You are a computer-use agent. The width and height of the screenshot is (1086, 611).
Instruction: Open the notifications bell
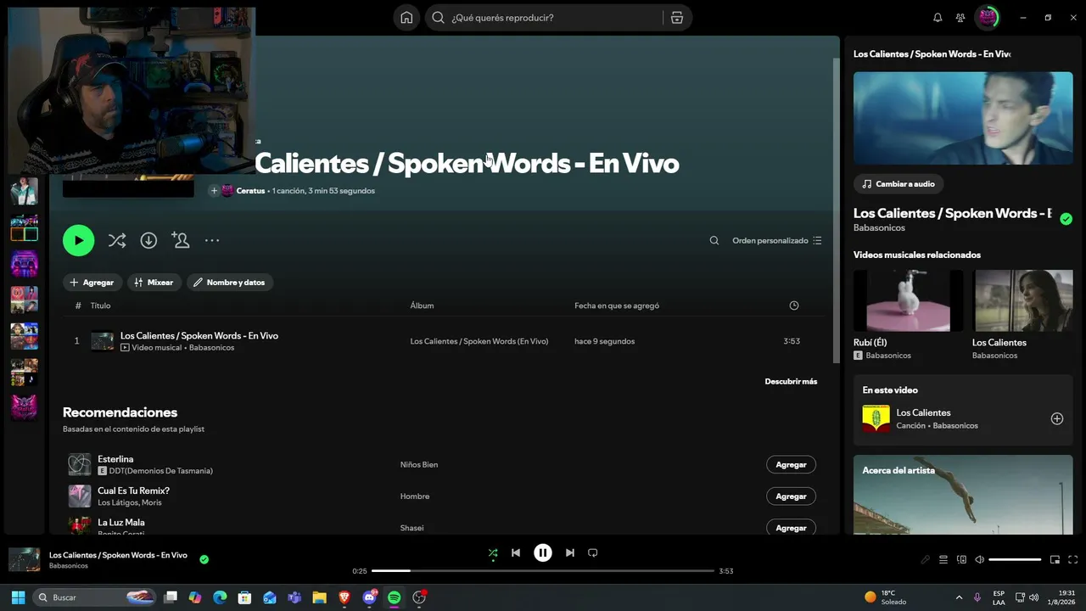[x=938, y=18]
